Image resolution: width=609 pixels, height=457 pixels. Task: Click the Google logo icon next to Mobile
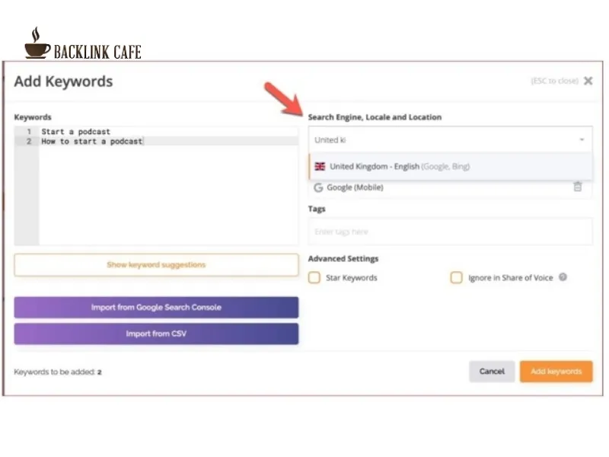click(x=318, y=187)
